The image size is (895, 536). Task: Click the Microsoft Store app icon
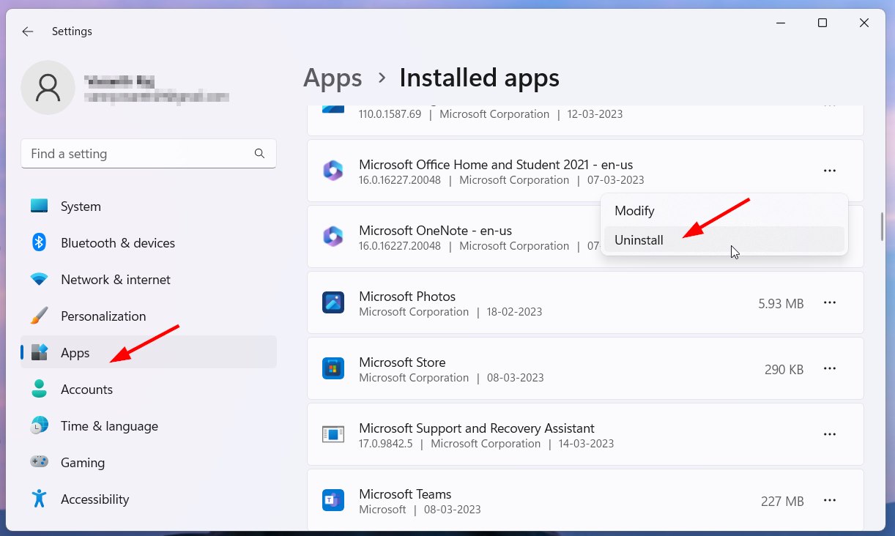click(333, 368)
